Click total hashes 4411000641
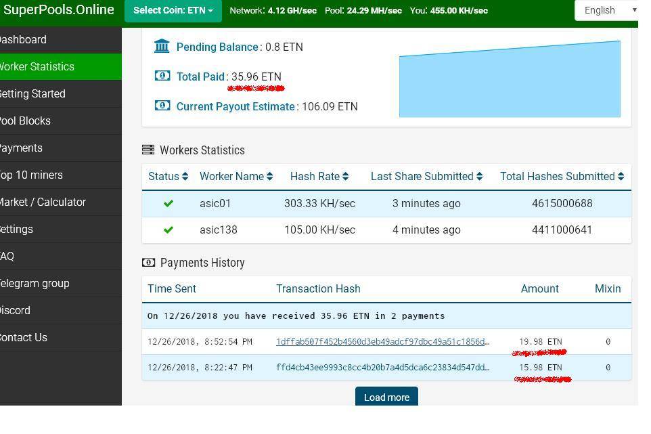Screen dimensions: 651x434 click(562, 230)
